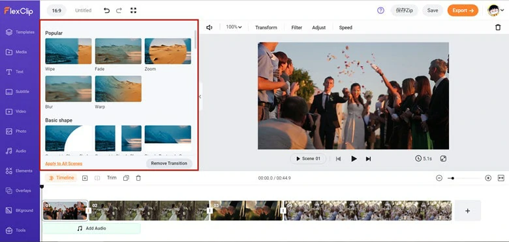Duplicate the scene with the copy icon
This screenshot has width=509, height=242.
(x=126, y=178)
